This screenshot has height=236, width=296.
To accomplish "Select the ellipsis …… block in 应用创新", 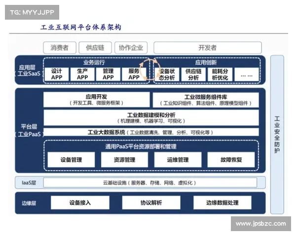I will pyautogui.click(x=247, y=74).
